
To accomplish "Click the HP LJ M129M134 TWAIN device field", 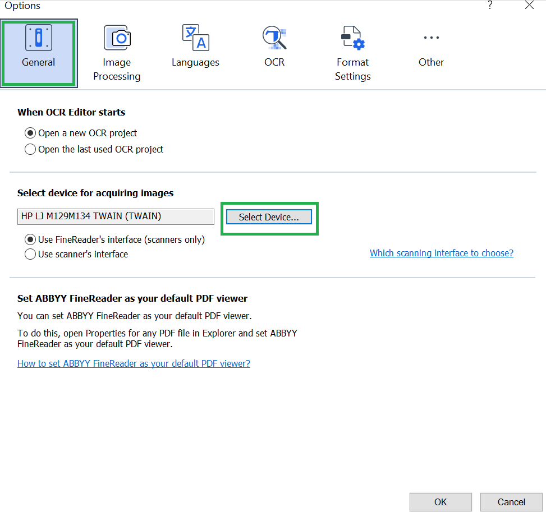I will (x=116, y=216).
